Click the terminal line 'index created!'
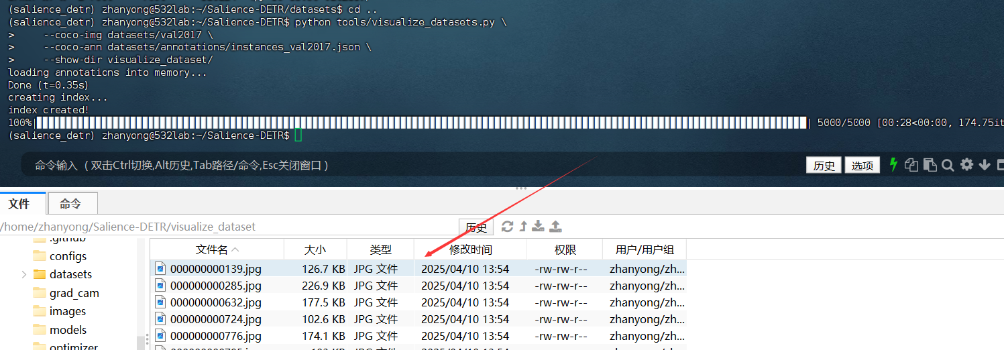Viewport: 1004px width, 350px height. click(x=48, y=110)
